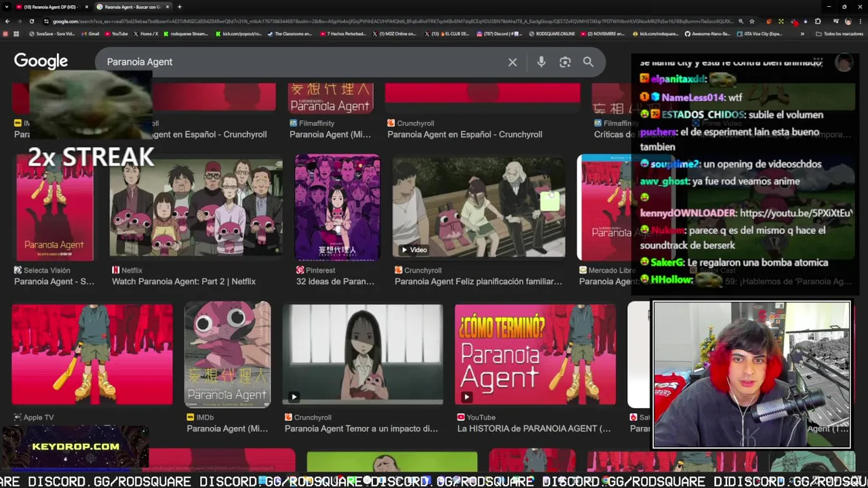Start voice search with microphone icon
The height and width of the screenshot is (488, 868).
(541, 62)
